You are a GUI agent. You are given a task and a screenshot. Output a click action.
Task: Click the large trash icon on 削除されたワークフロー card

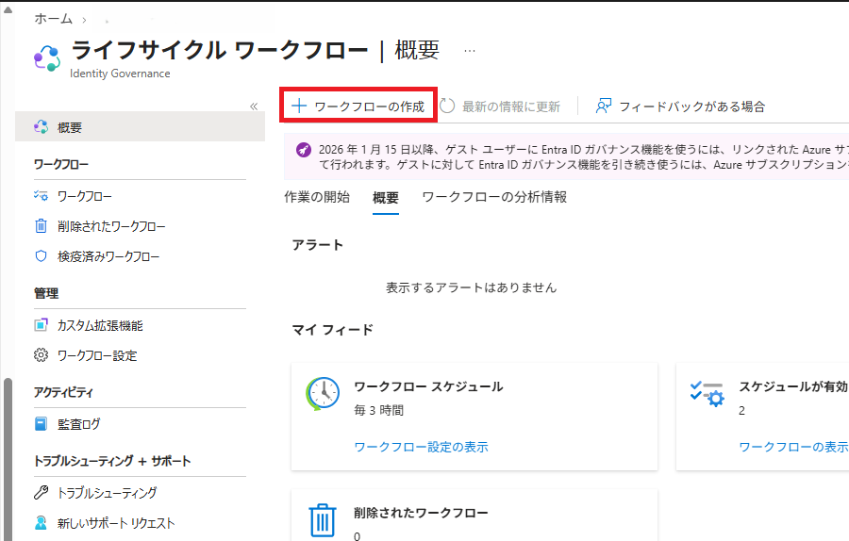coord(323,520)
